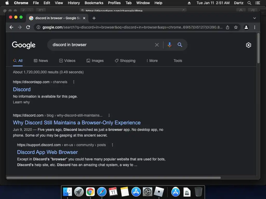Click the date and time in menu bar
The image size is (266, 199).
click(x=213, y=3)
